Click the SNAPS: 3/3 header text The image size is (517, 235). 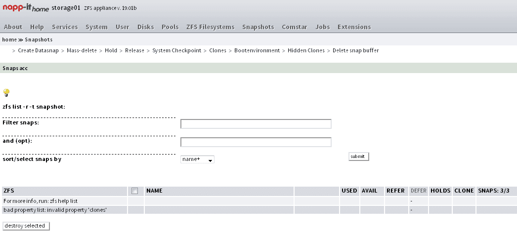coord(494,191)
